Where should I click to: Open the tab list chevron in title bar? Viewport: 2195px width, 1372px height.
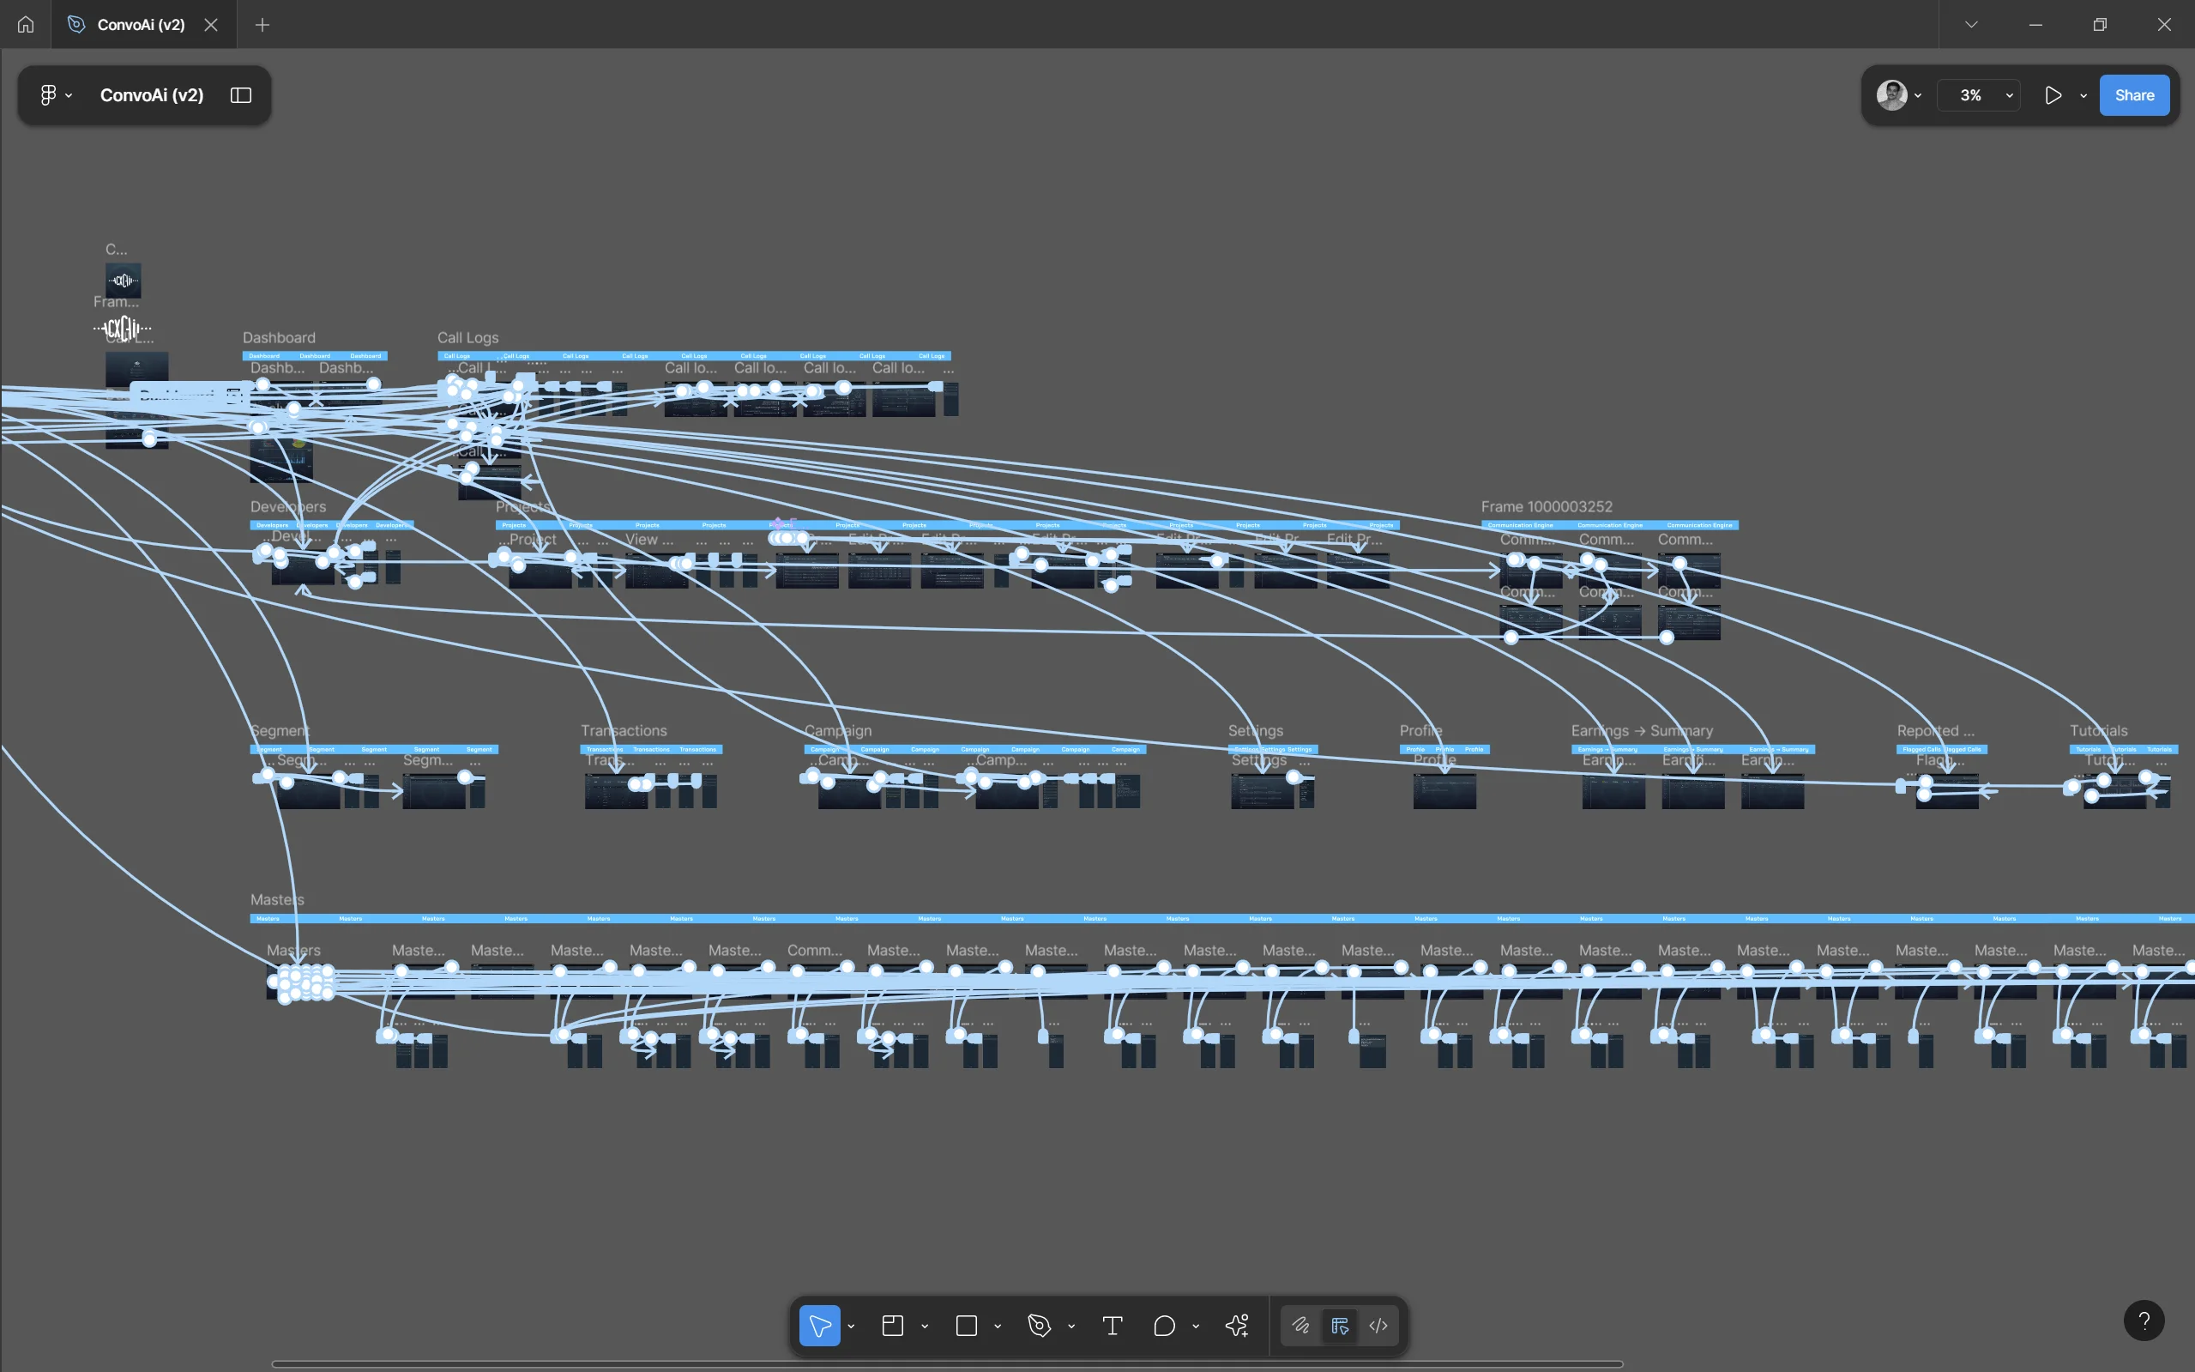pyautogui.click(x=1971, y=25)
